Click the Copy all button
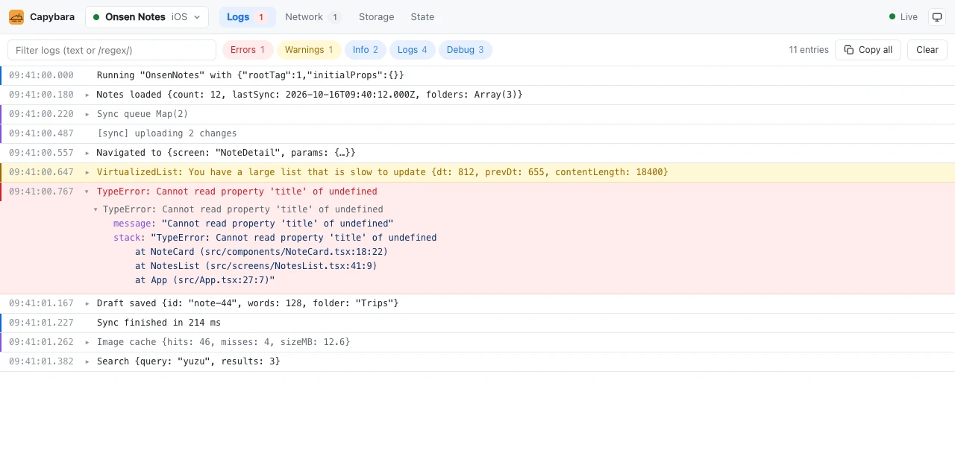The image size is (955, 462). click(x=868, y=50)
